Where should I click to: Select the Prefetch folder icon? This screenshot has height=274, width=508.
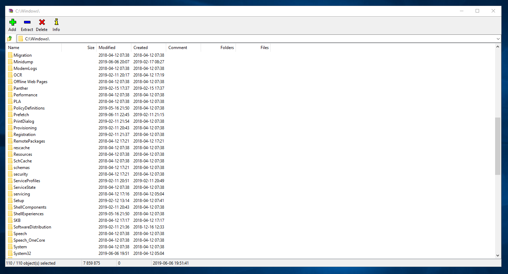[10, 114]
